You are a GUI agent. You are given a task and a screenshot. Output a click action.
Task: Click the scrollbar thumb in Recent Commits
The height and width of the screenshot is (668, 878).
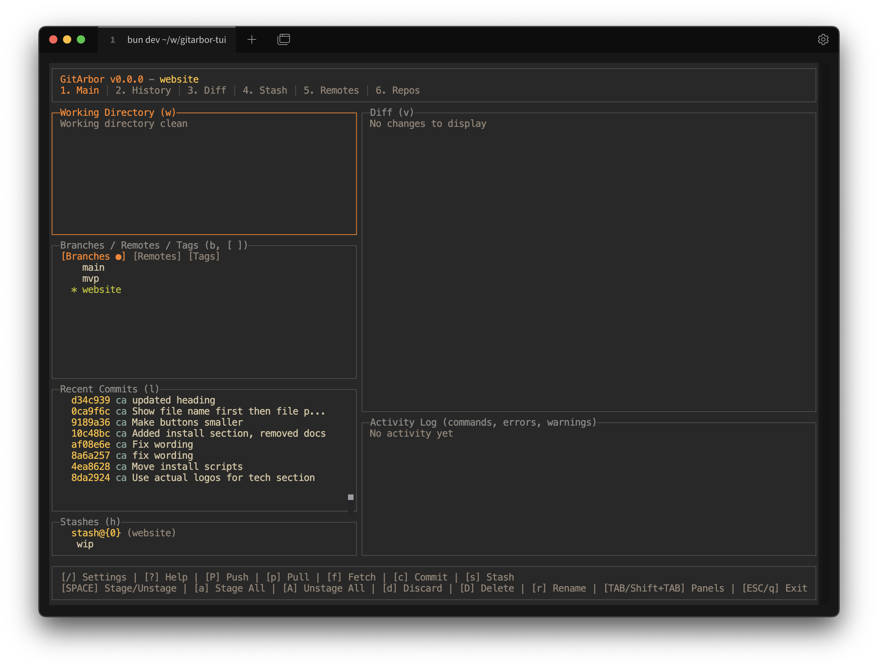pos(350,497)
